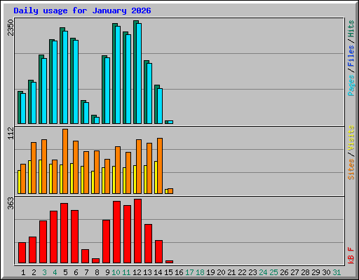Viewport: 359px width, 280px height.
Task: Select day 28 on the x-axis
Action: click(305, 272)
